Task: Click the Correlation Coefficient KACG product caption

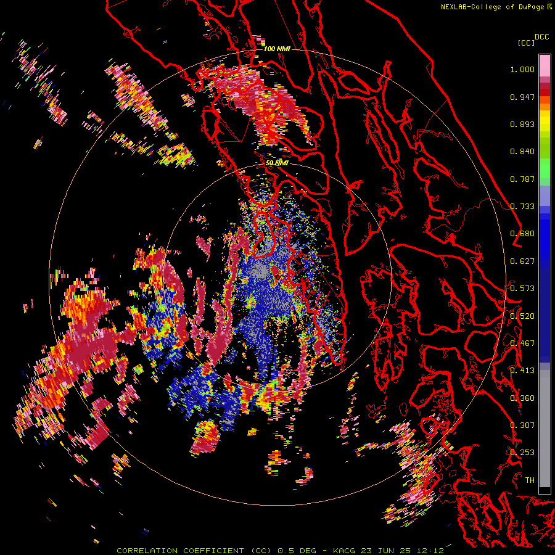Action: pos(280,551)
